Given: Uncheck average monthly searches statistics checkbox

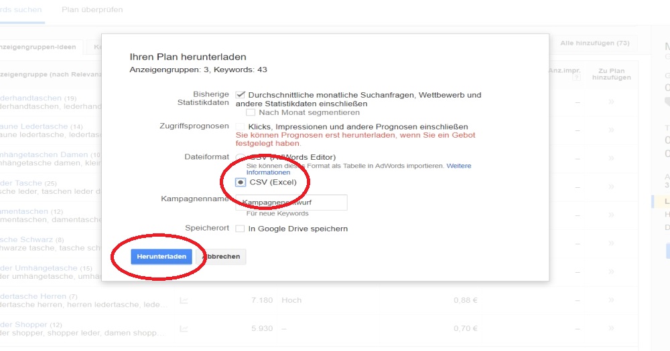Looking at the screenshot, I should (241, 95).
